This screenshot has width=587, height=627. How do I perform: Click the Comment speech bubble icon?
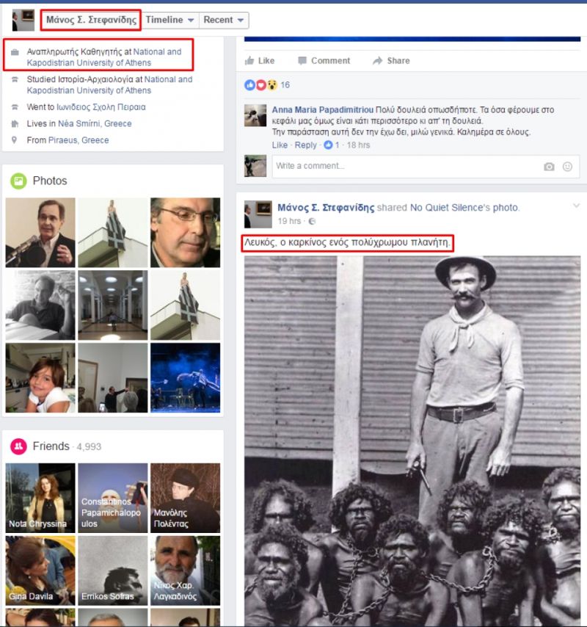302,61
